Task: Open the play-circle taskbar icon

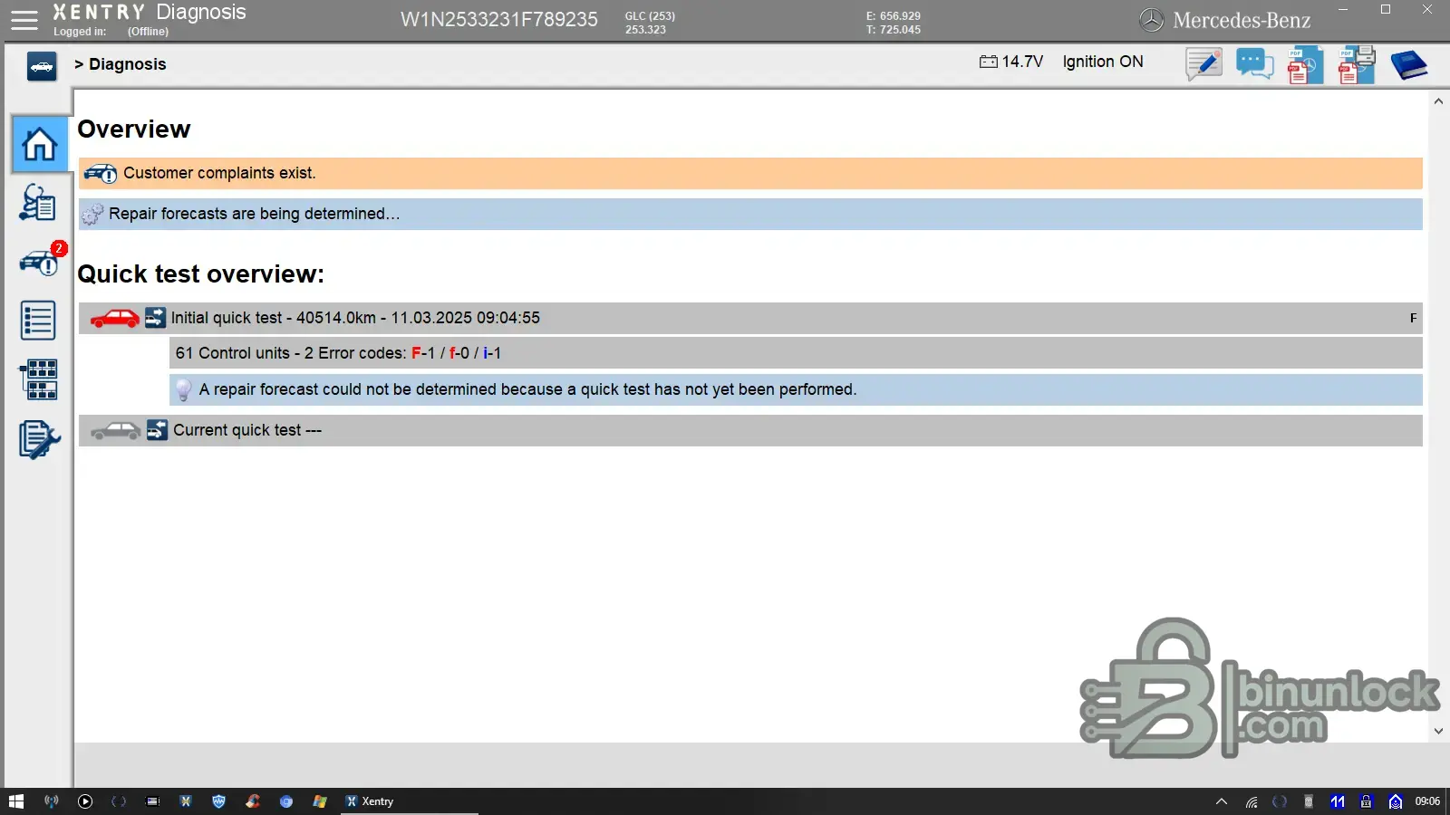Action: 85,801
